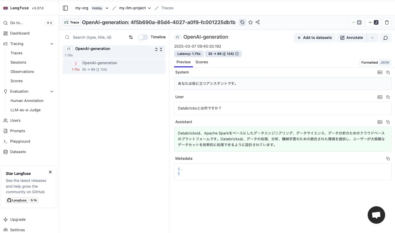Open the filter settings icon next to search
395x233 pixels.
(131, 37)
